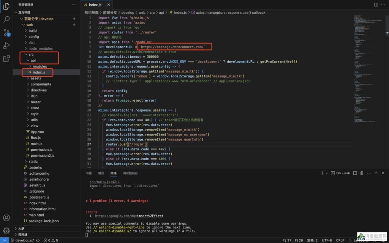Switch to the 输出 output tab
This screenshot has height=243, width=389.
[101, 173]
